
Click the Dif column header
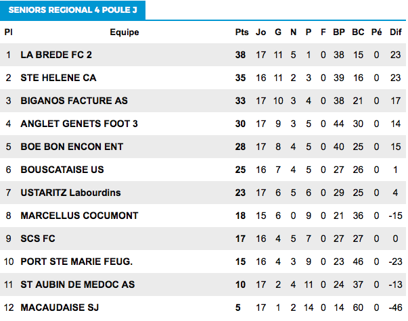(396, 32)
